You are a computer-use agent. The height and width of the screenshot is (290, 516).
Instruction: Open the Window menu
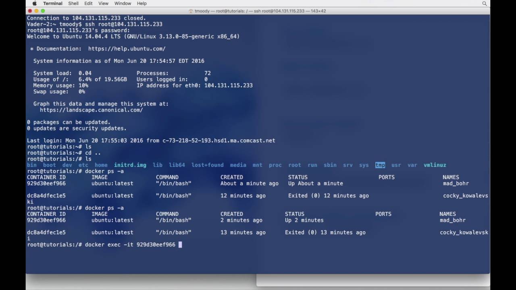coord(123,3)
